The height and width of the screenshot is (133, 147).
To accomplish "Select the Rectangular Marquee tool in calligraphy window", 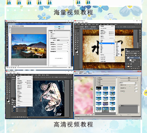I will pos(76,31).
